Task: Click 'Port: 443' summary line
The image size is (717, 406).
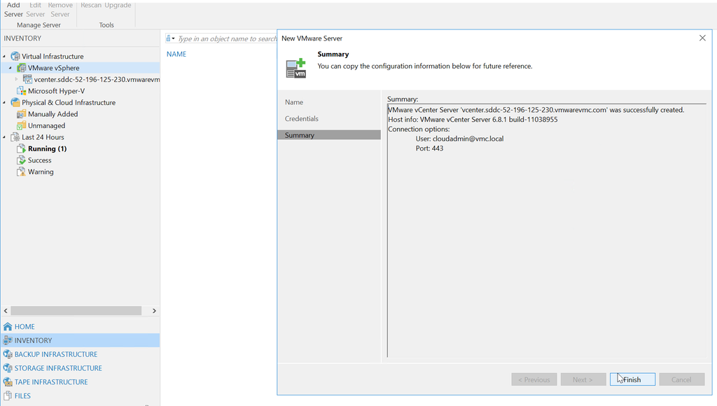Action: pyautogui.click(x=429, y=148)
